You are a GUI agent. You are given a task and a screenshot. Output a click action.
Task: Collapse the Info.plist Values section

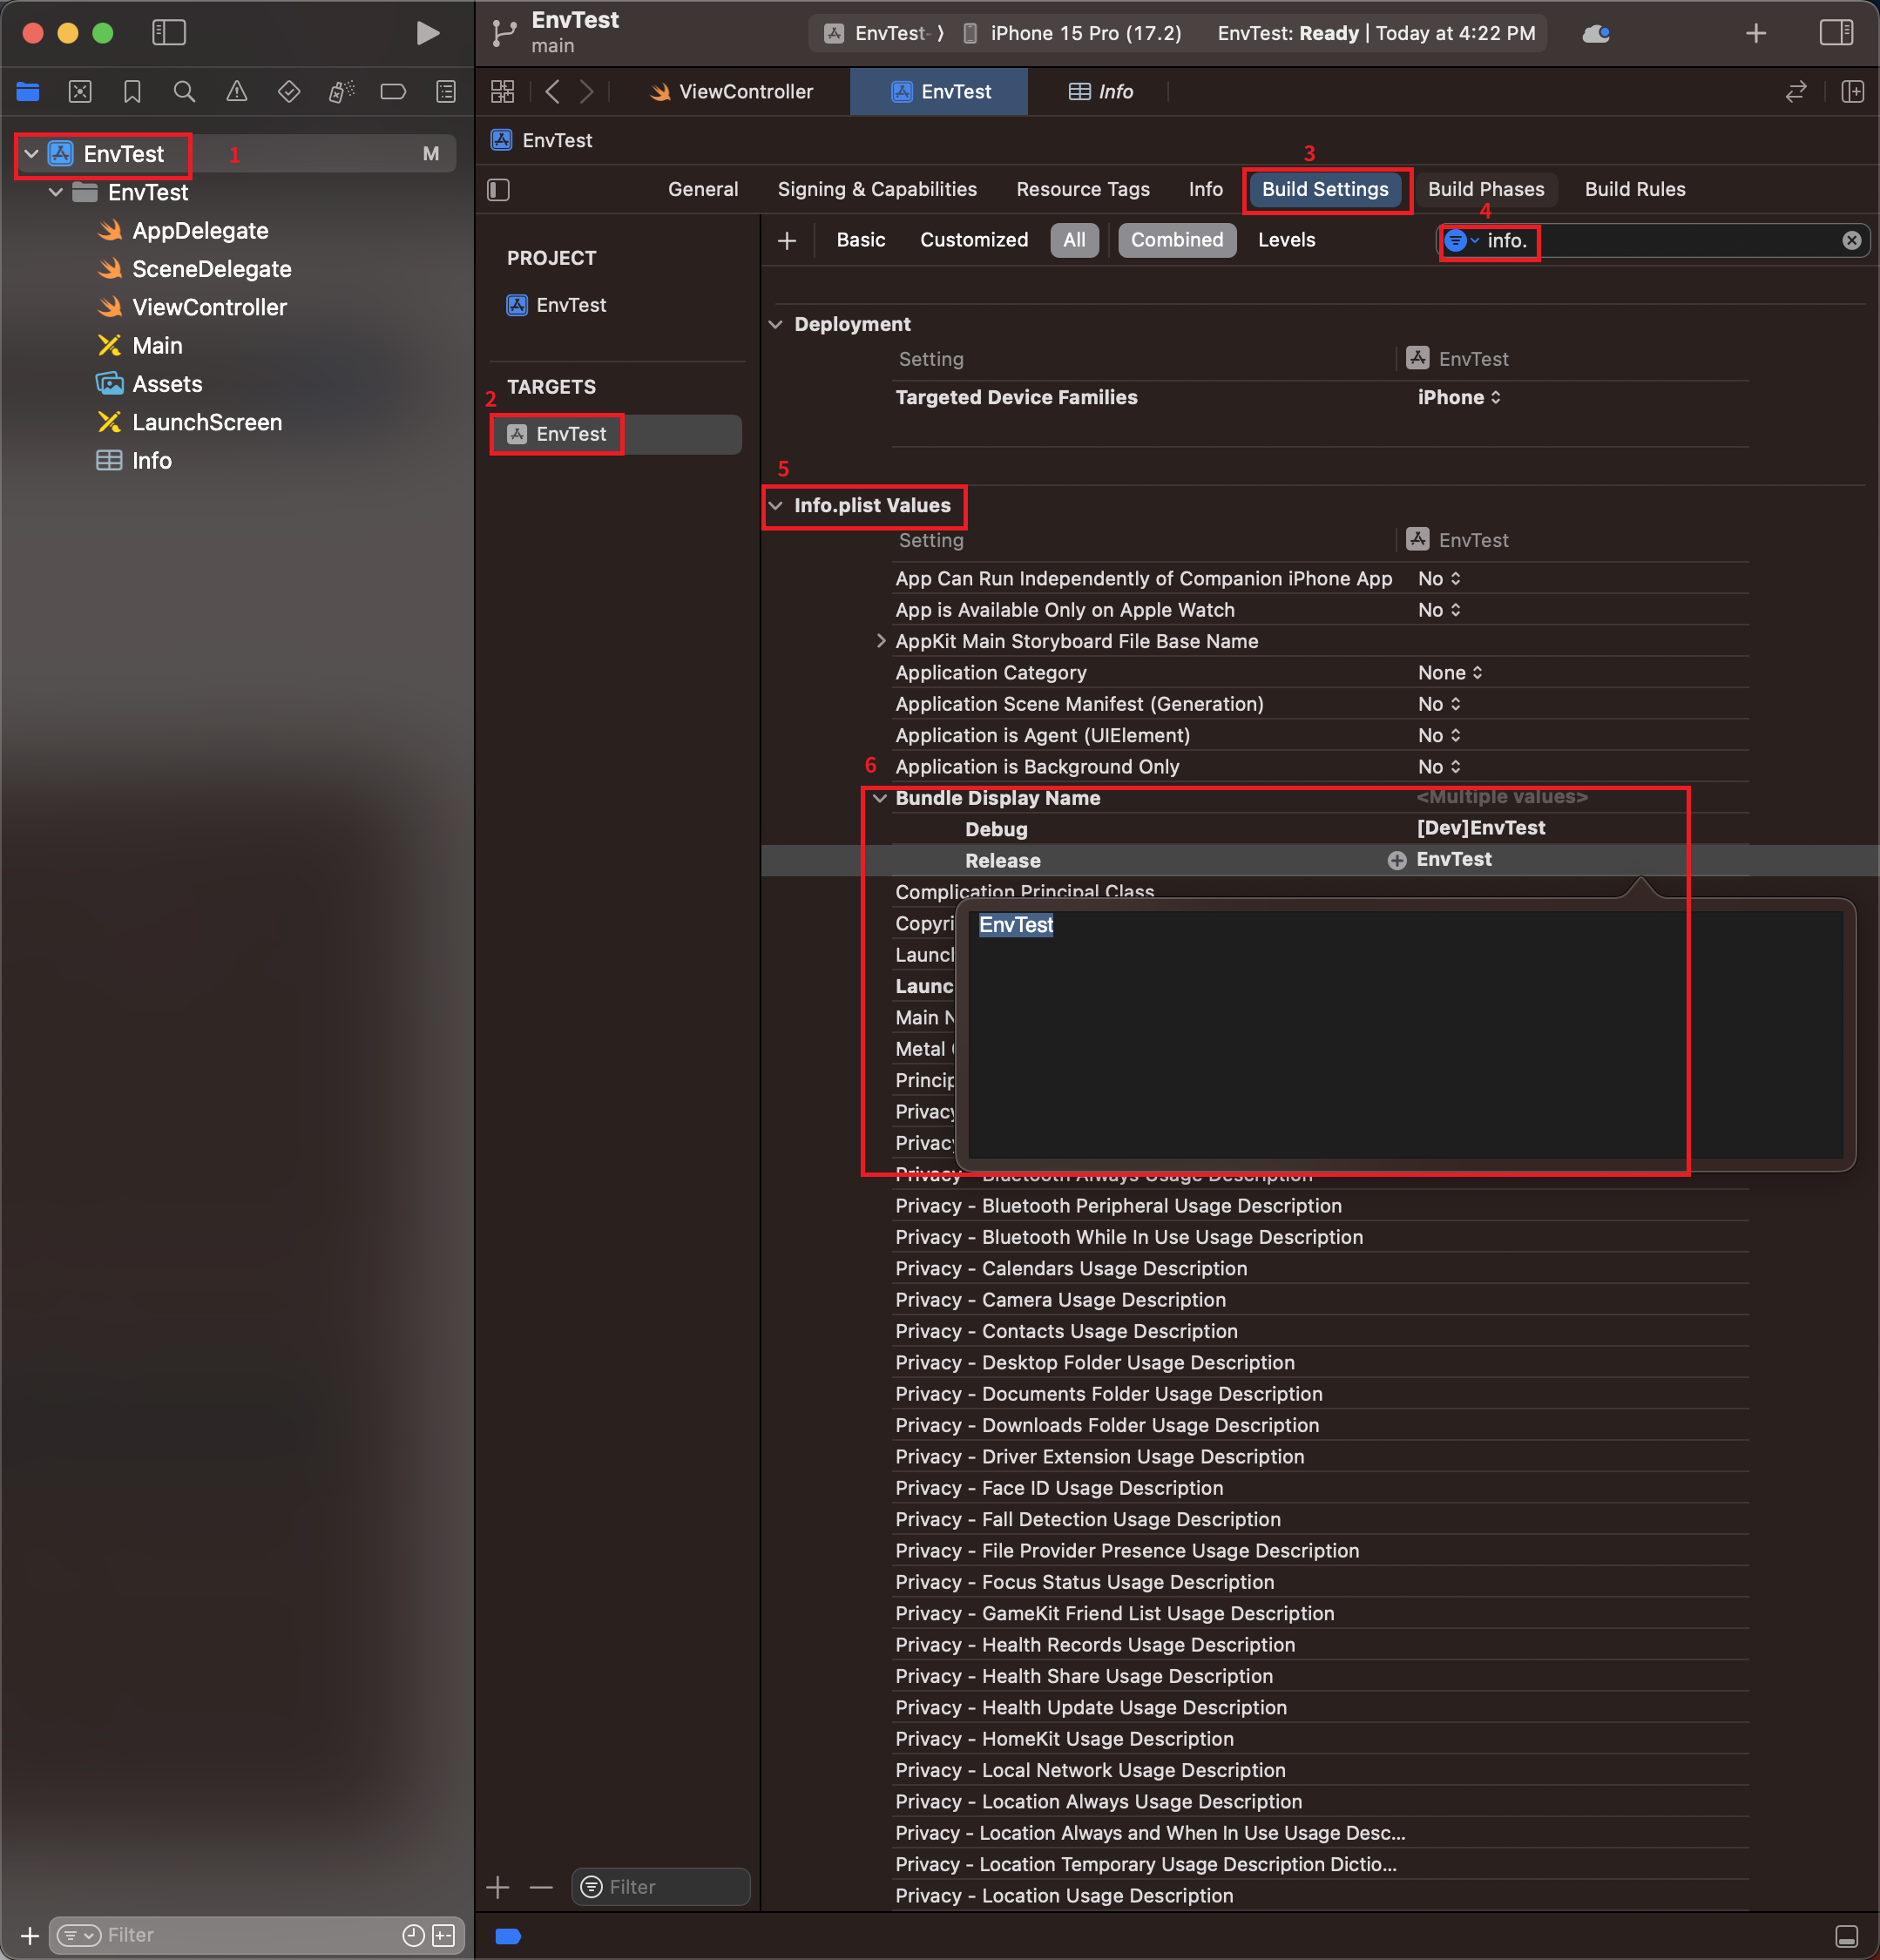tap(776, 506)
